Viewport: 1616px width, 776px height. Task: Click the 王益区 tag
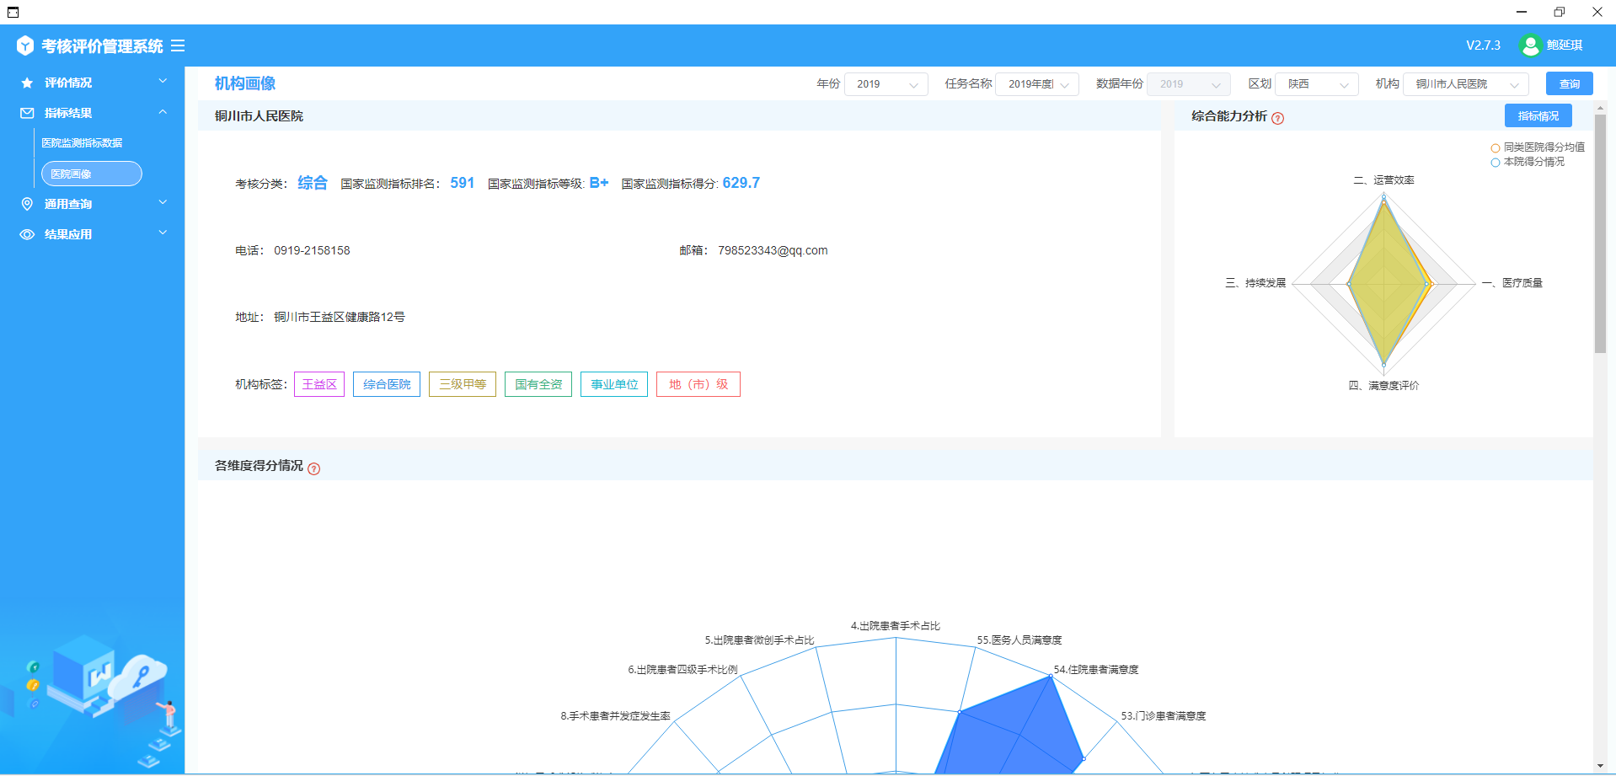pyautogui.click(x=319, y=384)
